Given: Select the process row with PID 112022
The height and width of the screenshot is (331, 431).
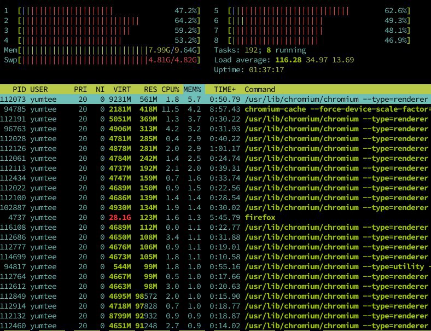Looking at the screenshot, I should (215, 188).
